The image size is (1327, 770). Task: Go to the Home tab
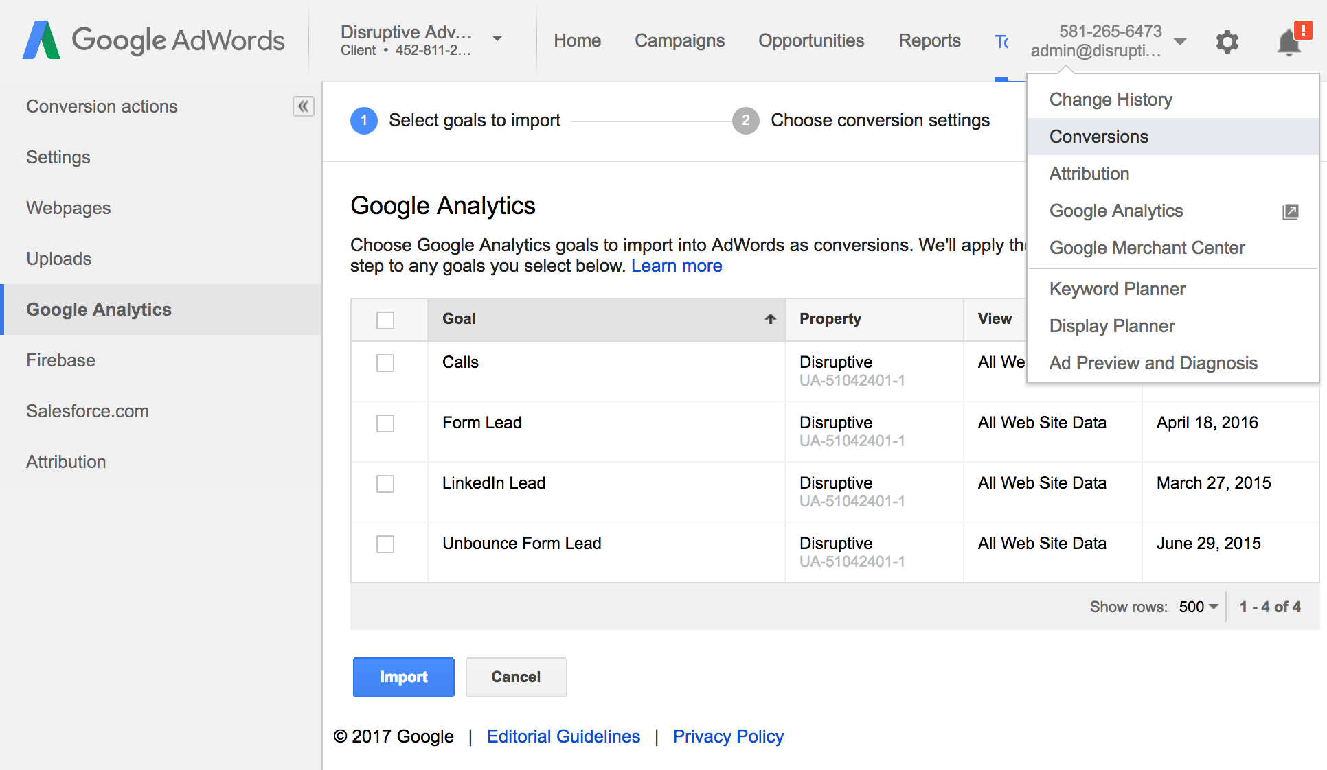[577, 41]
